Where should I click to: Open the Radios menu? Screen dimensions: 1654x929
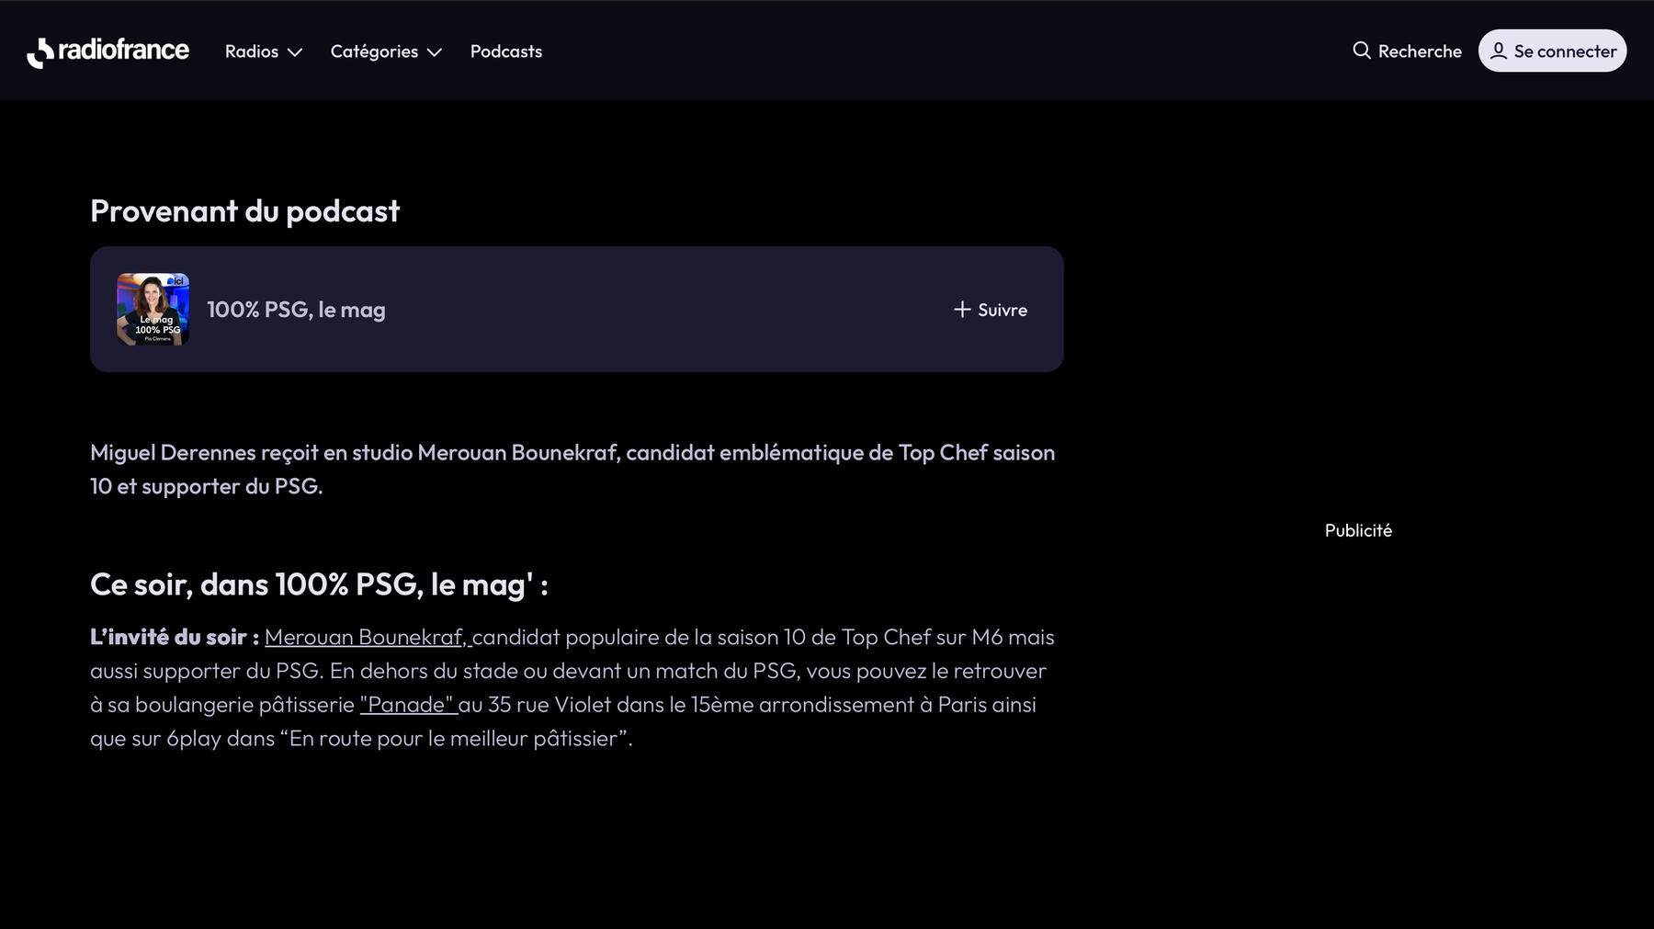click(x=252, y=51)
